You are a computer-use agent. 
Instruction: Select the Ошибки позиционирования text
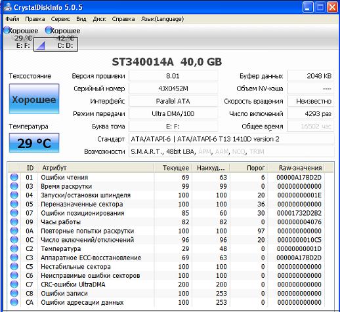pos(83,213)
